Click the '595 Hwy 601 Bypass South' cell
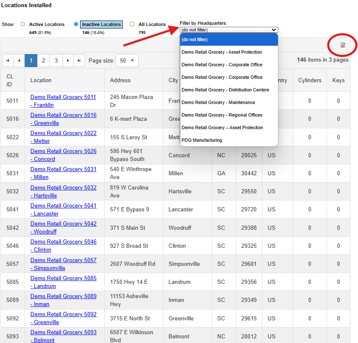The height and width of the screenshot is (343, 358). (x=134, y=155)
